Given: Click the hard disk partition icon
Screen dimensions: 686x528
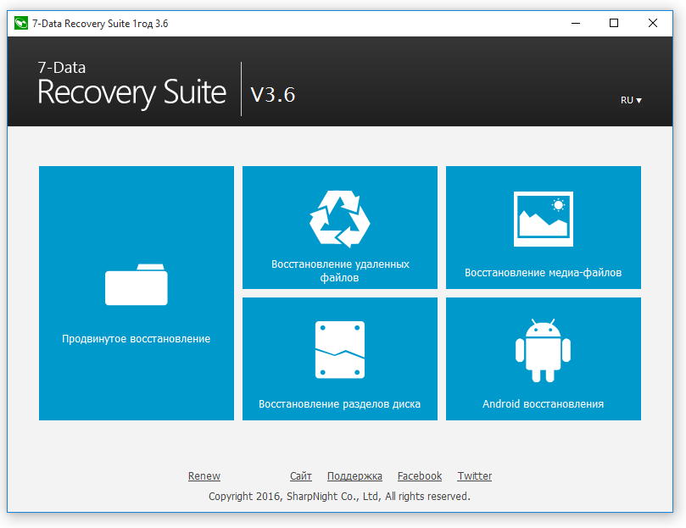Looking at the screenshot, I should click(340, 349).
